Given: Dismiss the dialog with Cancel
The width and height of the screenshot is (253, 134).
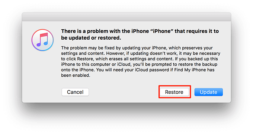Looking at the screenshot, I should pyautogui.click(x=75, y=92).
